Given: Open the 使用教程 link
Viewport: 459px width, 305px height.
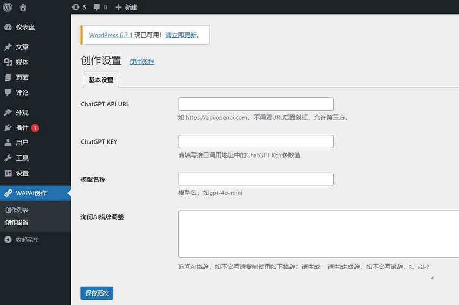Looking at the screenshot, I should 142,62.
